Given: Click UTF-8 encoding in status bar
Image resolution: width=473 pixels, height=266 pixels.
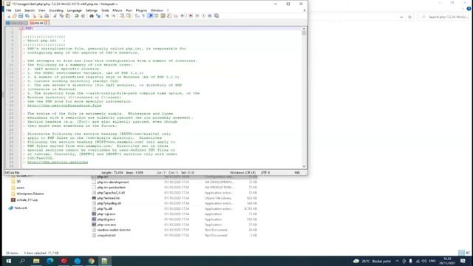Looking at the screenshot, I should pos(265,173).
